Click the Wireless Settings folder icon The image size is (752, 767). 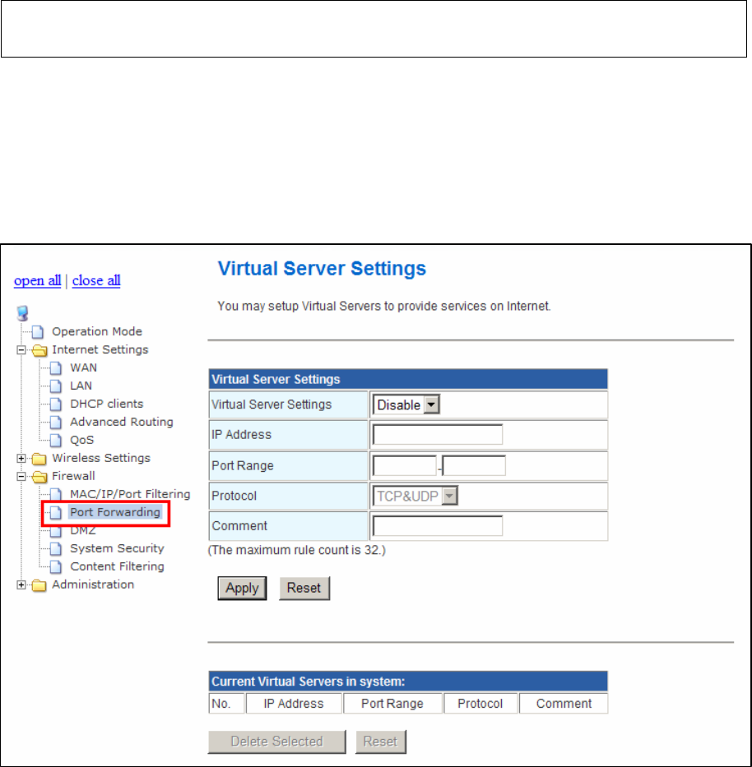click(x=39, y=459)
